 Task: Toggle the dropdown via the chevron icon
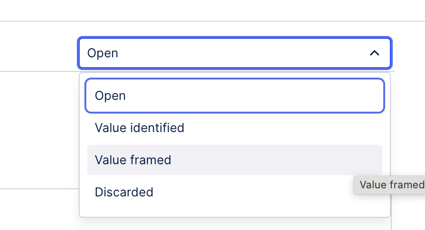(x=374, y=53)
